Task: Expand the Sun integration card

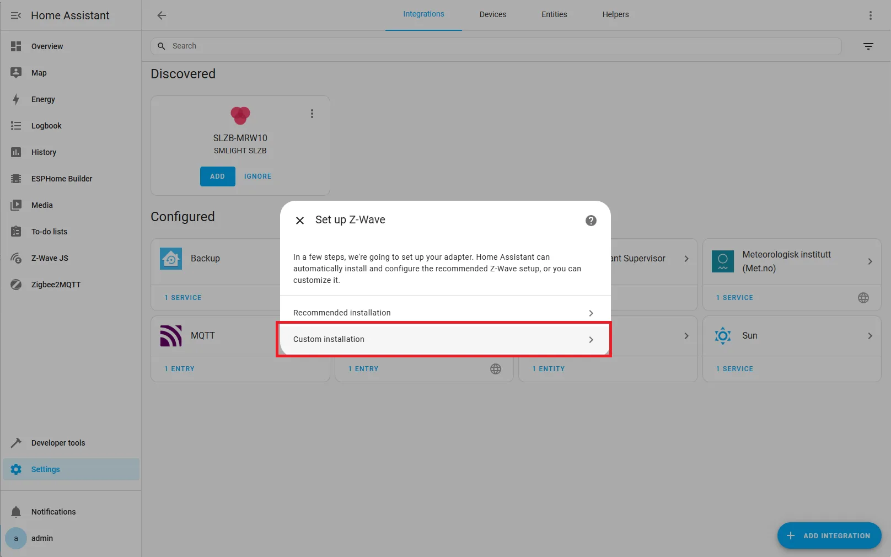Action: pos(870,335)
